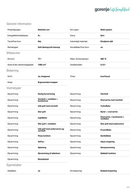Select the 300 °C max temperature value
Viewport: 137px width, 194px height.
point(104,59)
